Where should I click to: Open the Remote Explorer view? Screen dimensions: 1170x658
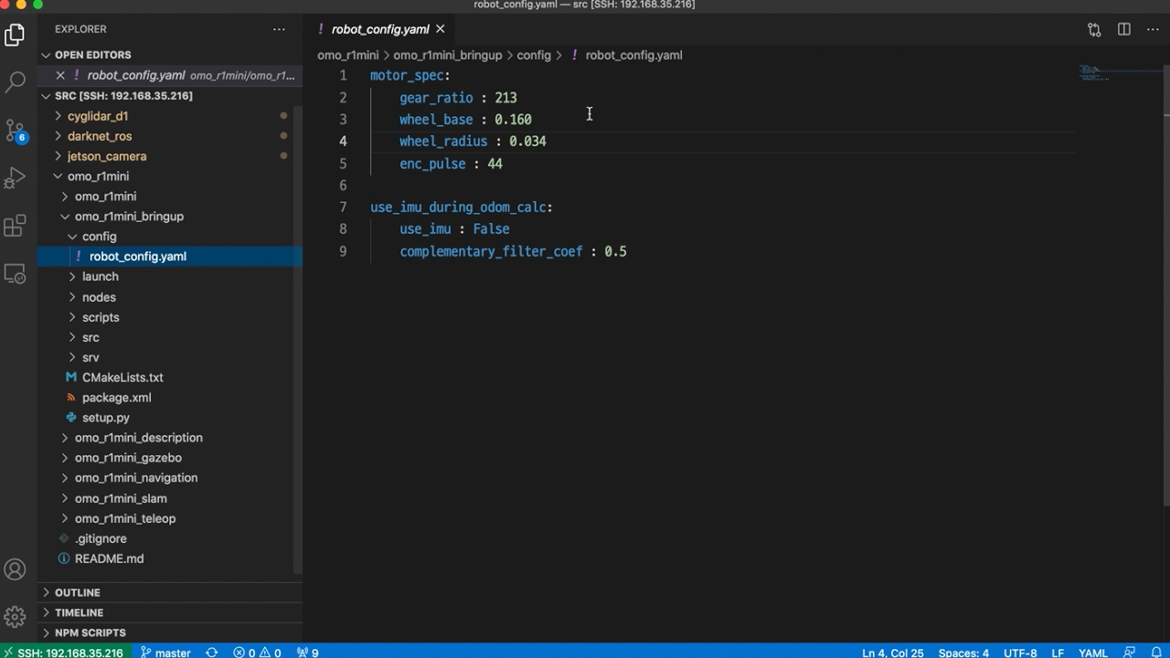point(15,272)
